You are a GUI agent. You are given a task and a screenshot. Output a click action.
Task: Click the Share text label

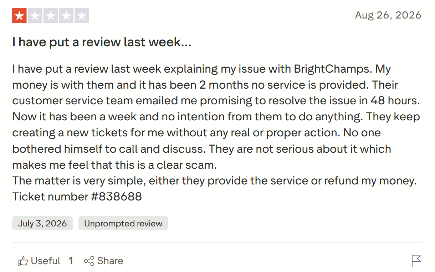click(x=110, y=261)
